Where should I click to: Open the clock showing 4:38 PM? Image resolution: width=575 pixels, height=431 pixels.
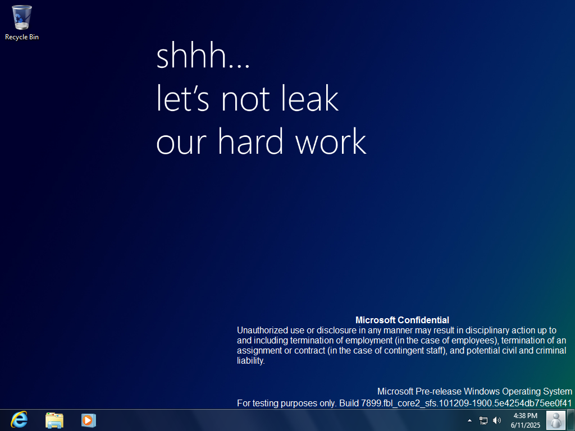pos(525,420)
